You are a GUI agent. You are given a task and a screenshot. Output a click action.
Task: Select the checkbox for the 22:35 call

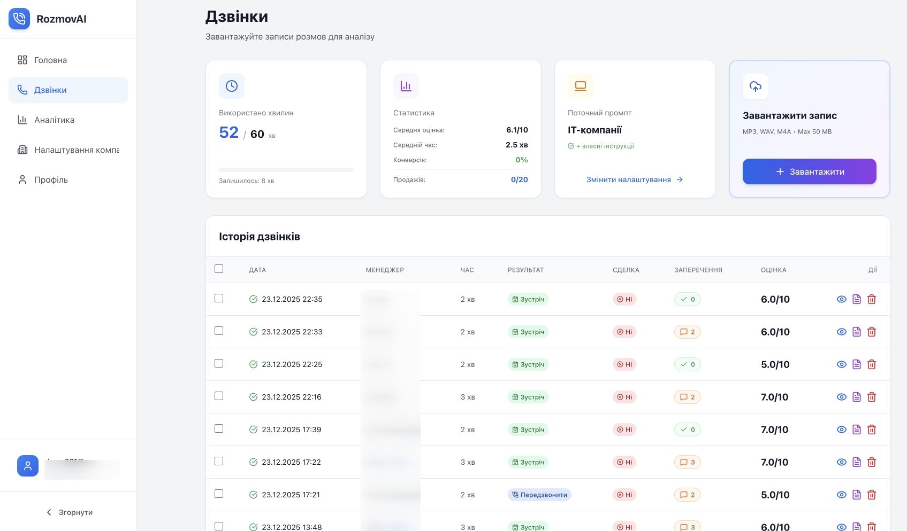219,298
